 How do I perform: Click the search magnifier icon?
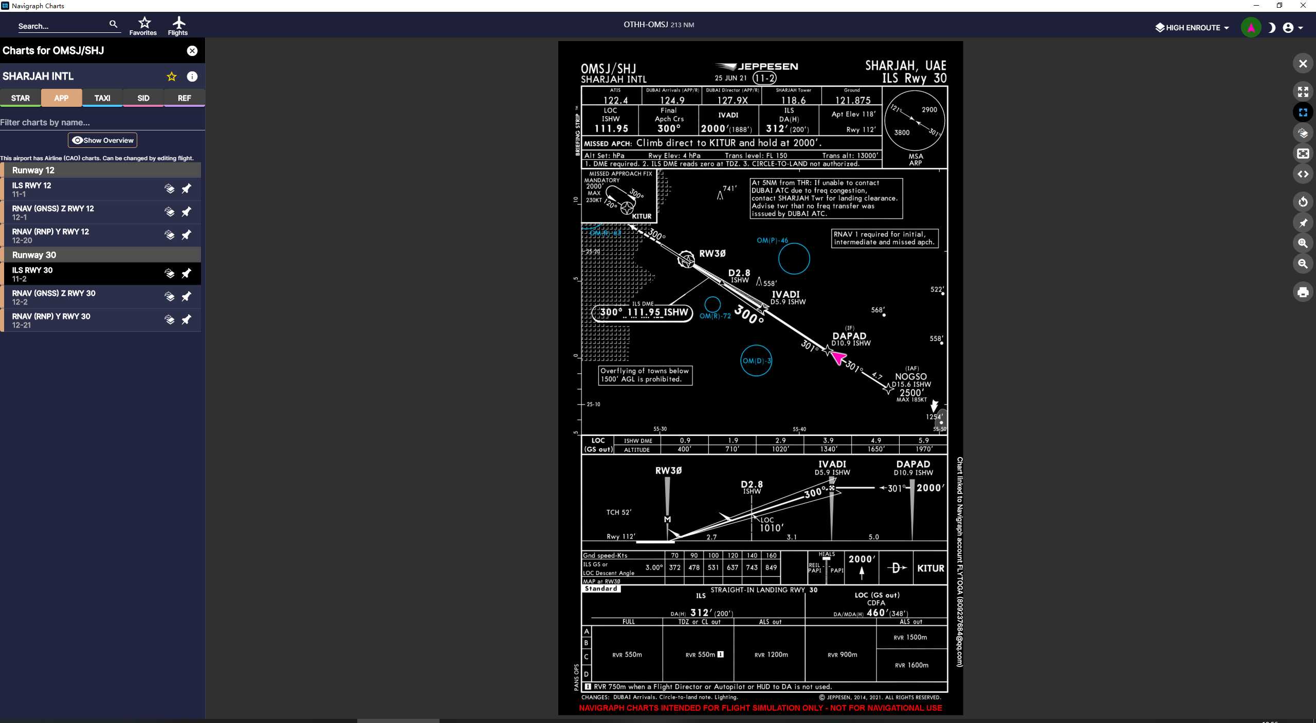tap(114, 24)
